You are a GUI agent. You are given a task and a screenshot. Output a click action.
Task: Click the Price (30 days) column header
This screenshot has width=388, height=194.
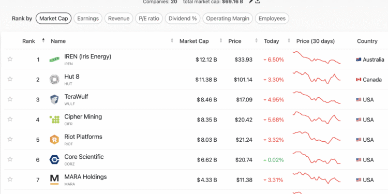click(x=316, y=41)
